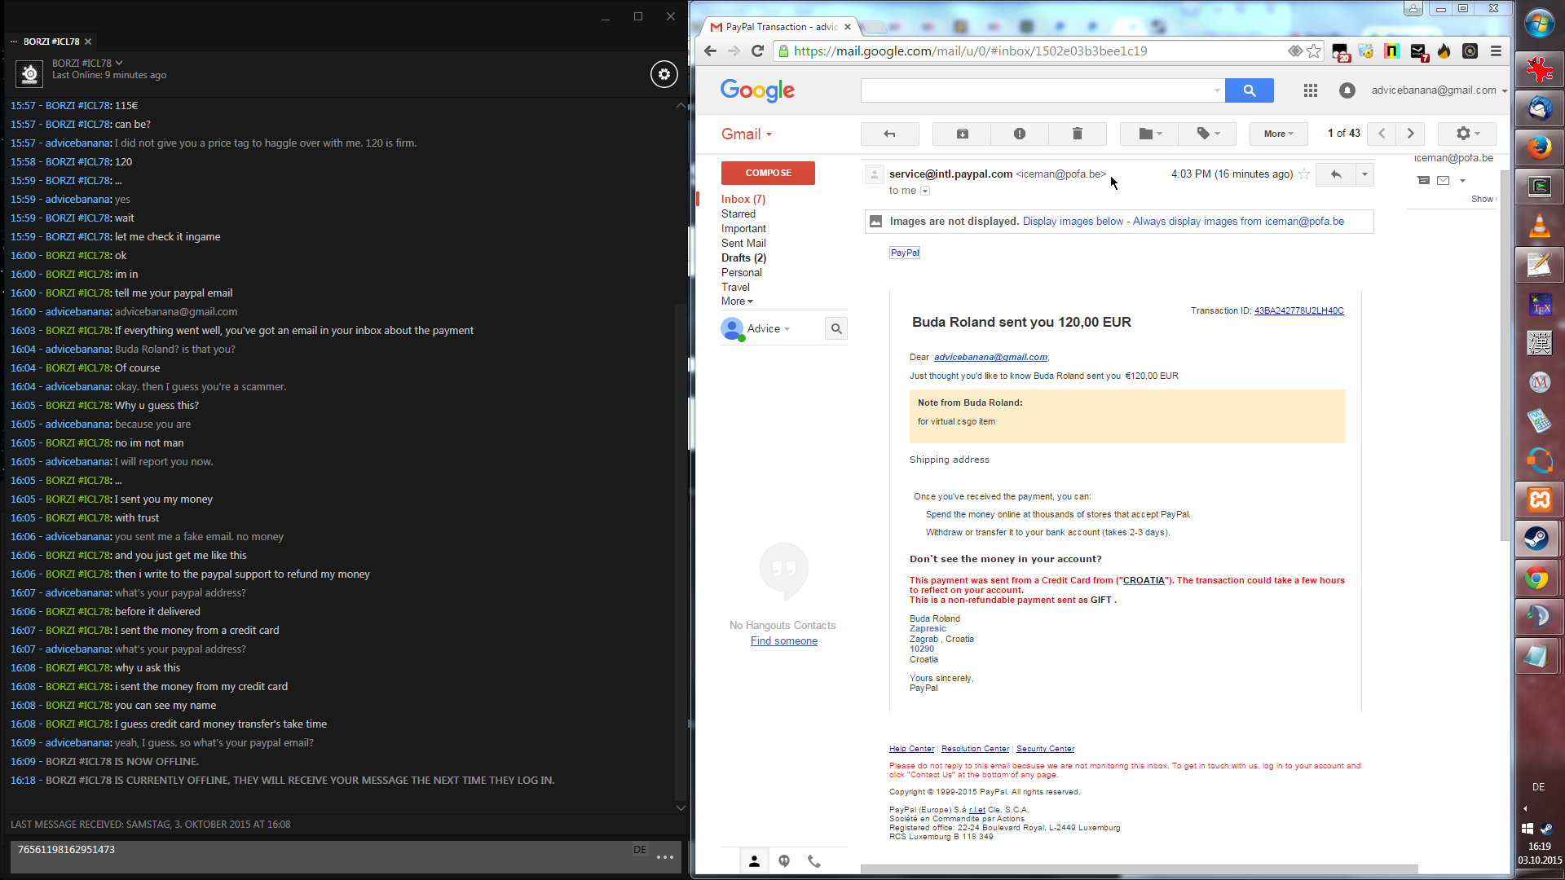1565x880 pixels.
Task: Select the PayPal Transaction browser tab
Action: (x=778, y=27)
